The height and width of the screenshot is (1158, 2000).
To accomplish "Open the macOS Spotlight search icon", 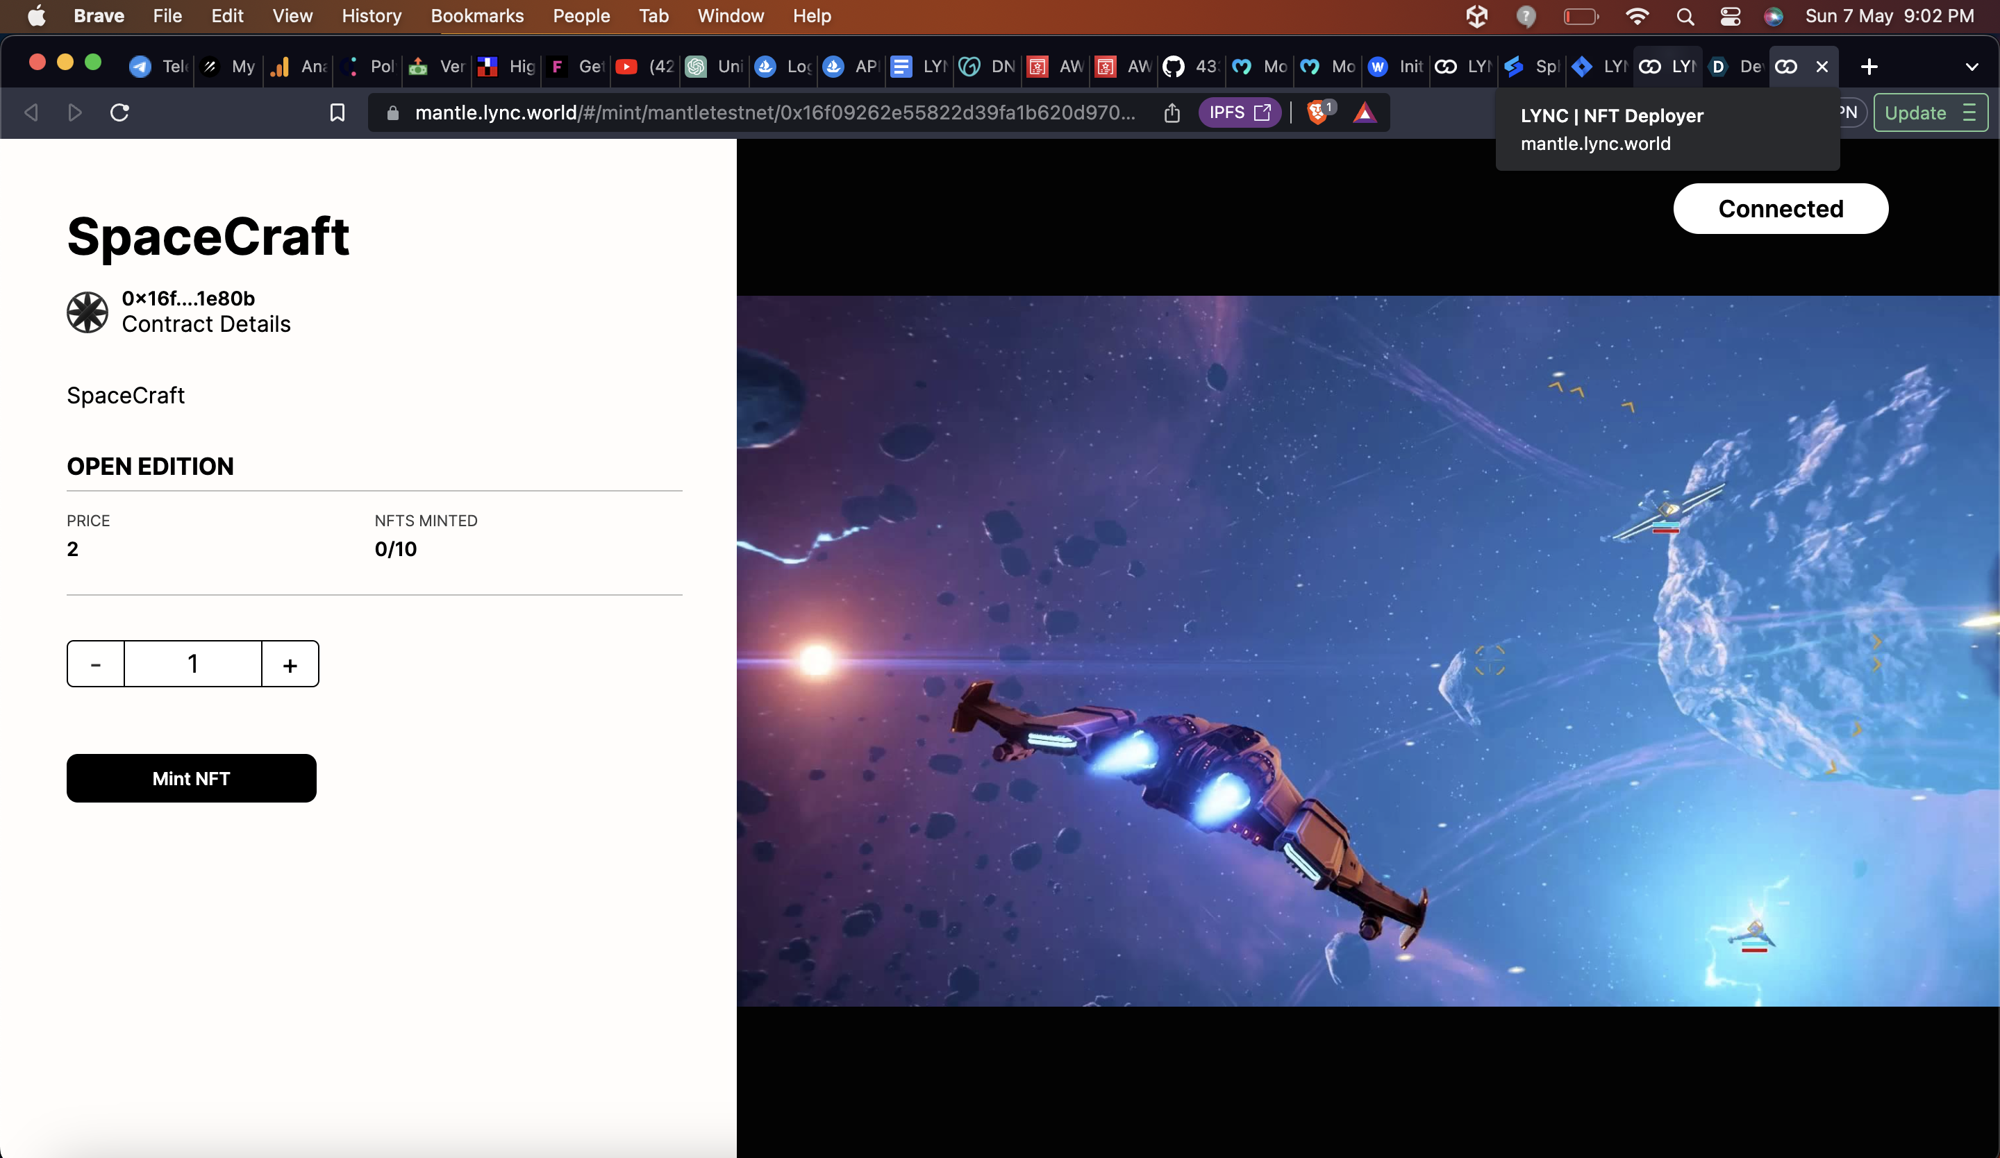I will pyautogui.click(x=1685, y=17).
